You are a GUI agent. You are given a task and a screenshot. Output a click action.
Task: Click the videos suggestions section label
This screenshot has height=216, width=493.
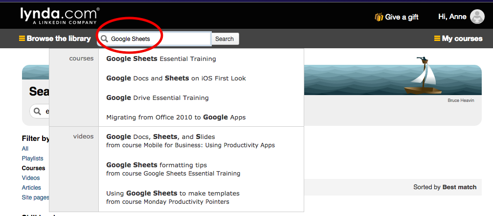tap(83, 137)
